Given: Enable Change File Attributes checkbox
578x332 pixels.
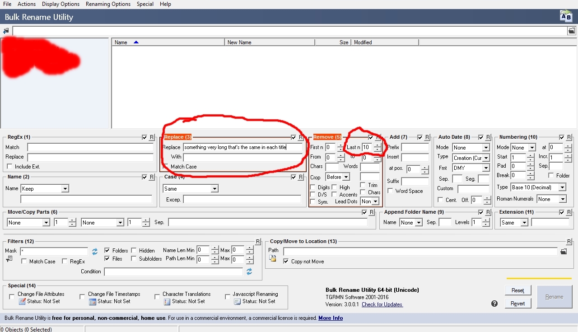Looking at the screenshot, I should click(12, 297).
